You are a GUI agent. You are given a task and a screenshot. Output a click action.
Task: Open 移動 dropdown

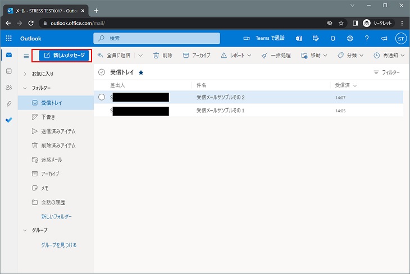(x=325, y=55)
